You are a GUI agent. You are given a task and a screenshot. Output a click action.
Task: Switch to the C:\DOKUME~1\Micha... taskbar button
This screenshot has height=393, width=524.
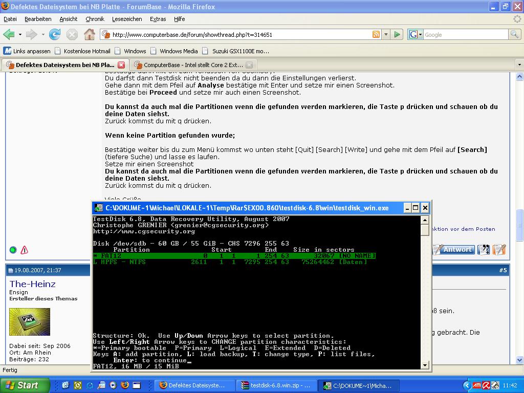tap(358, 385)
